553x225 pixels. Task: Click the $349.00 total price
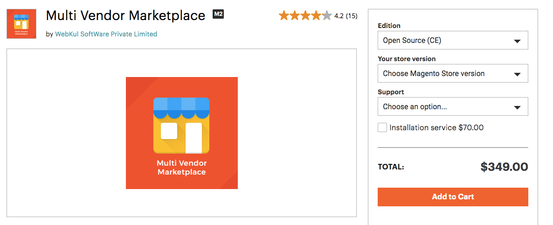(505, 167)
